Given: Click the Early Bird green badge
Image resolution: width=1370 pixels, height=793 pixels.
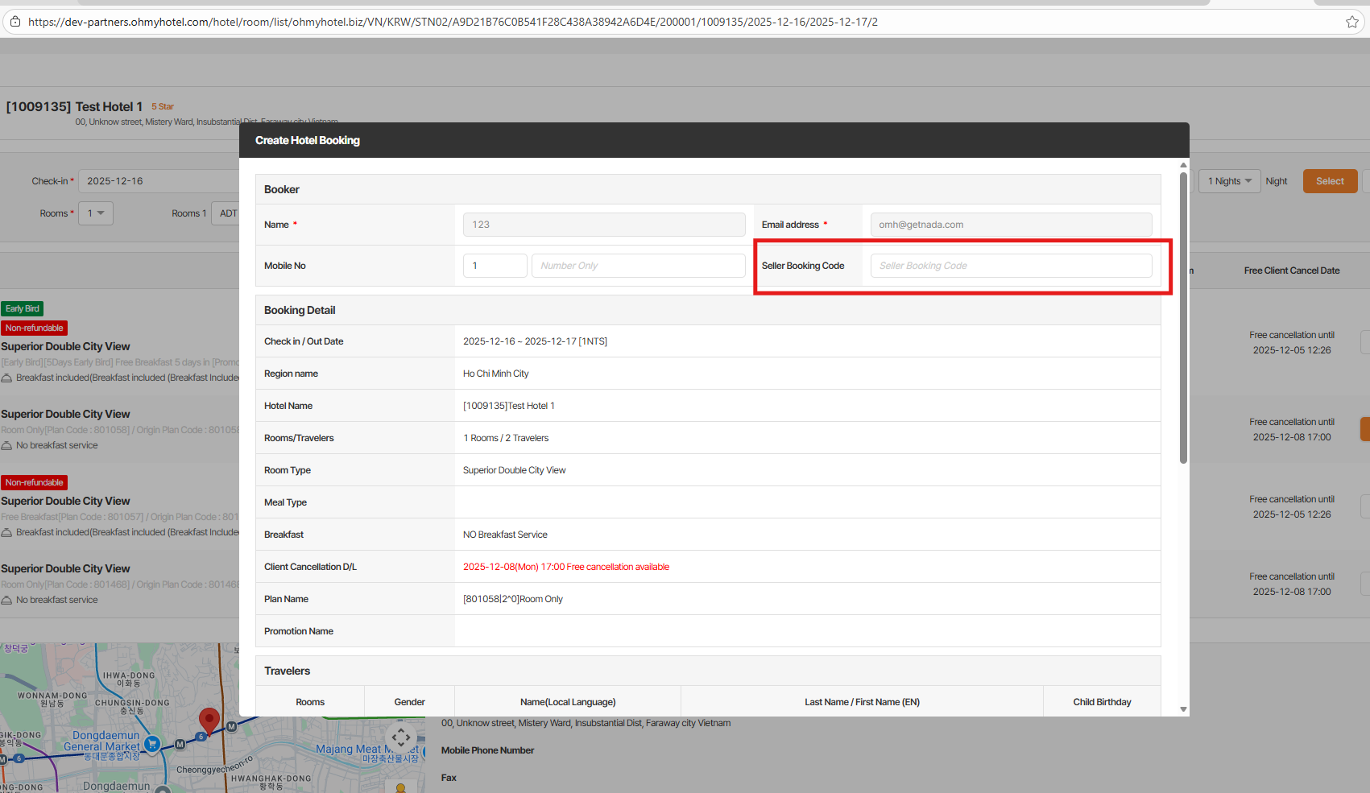Looking at the screenshot, I should pos(23,308).
